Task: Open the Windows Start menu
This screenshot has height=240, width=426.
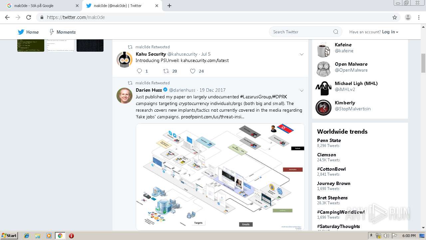Action: click(x=9, y=236)
